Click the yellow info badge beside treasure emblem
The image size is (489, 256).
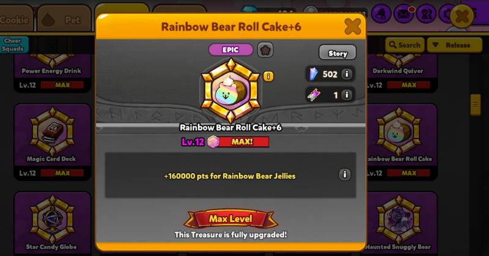tap(268, 76)
